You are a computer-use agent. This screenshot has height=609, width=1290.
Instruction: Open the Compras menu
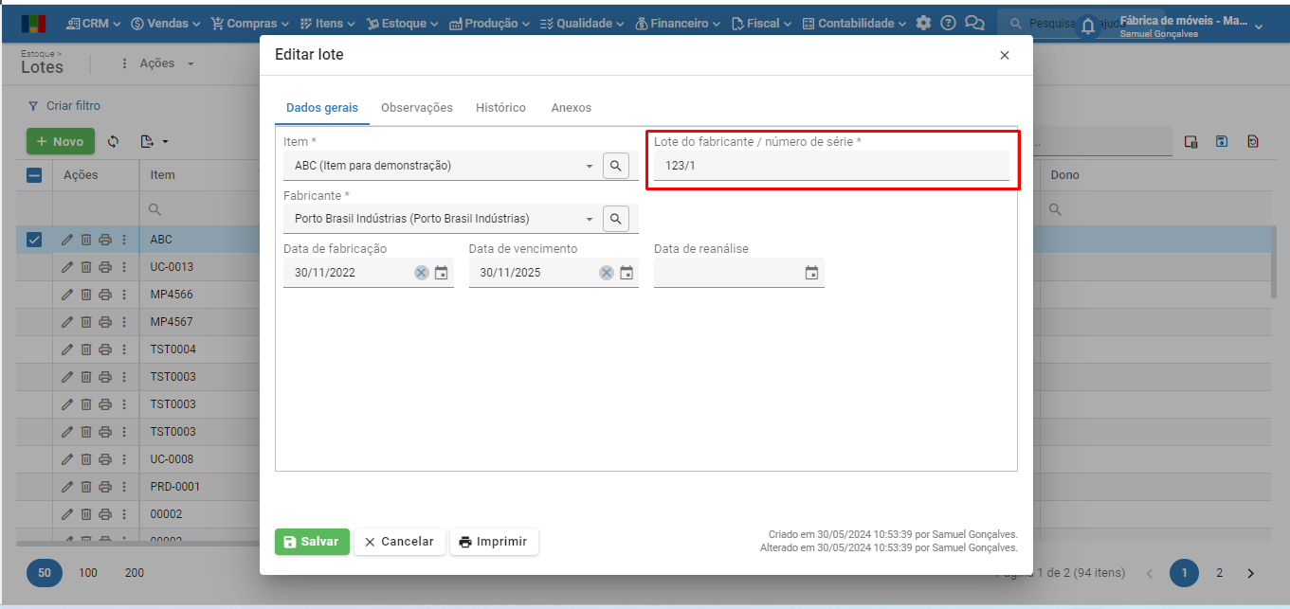pyautogui.click(x=250, y=23)
